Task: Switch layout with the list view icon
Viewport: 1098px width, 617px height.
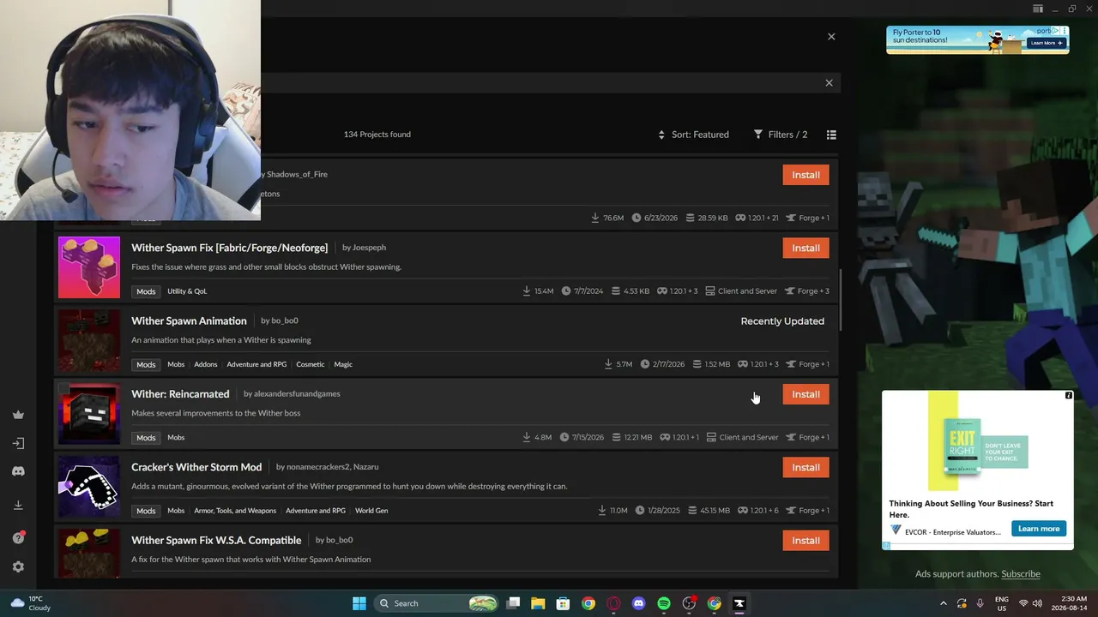Action: (x=831, y=135)
